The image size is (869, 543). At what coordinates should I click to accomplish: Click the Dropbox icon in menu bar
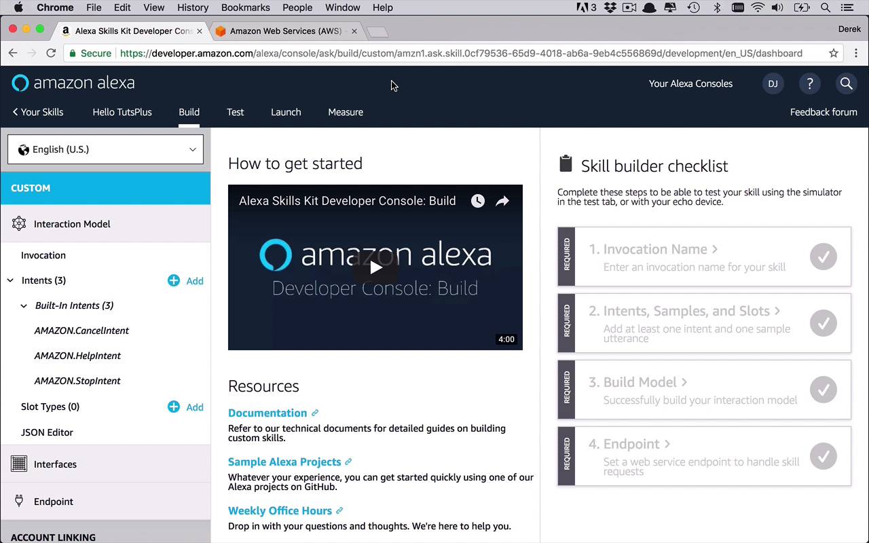tap(610, 7)
